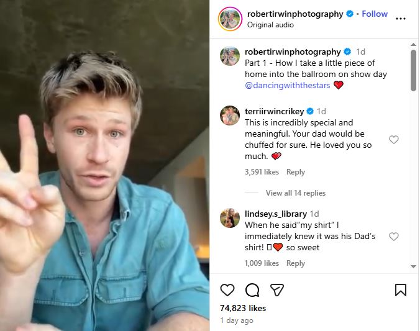Image resolution: width=420 pixels, height=331 pixels.
Task: Click the header profile picture with story ring
Action: [x=229, y=19]
